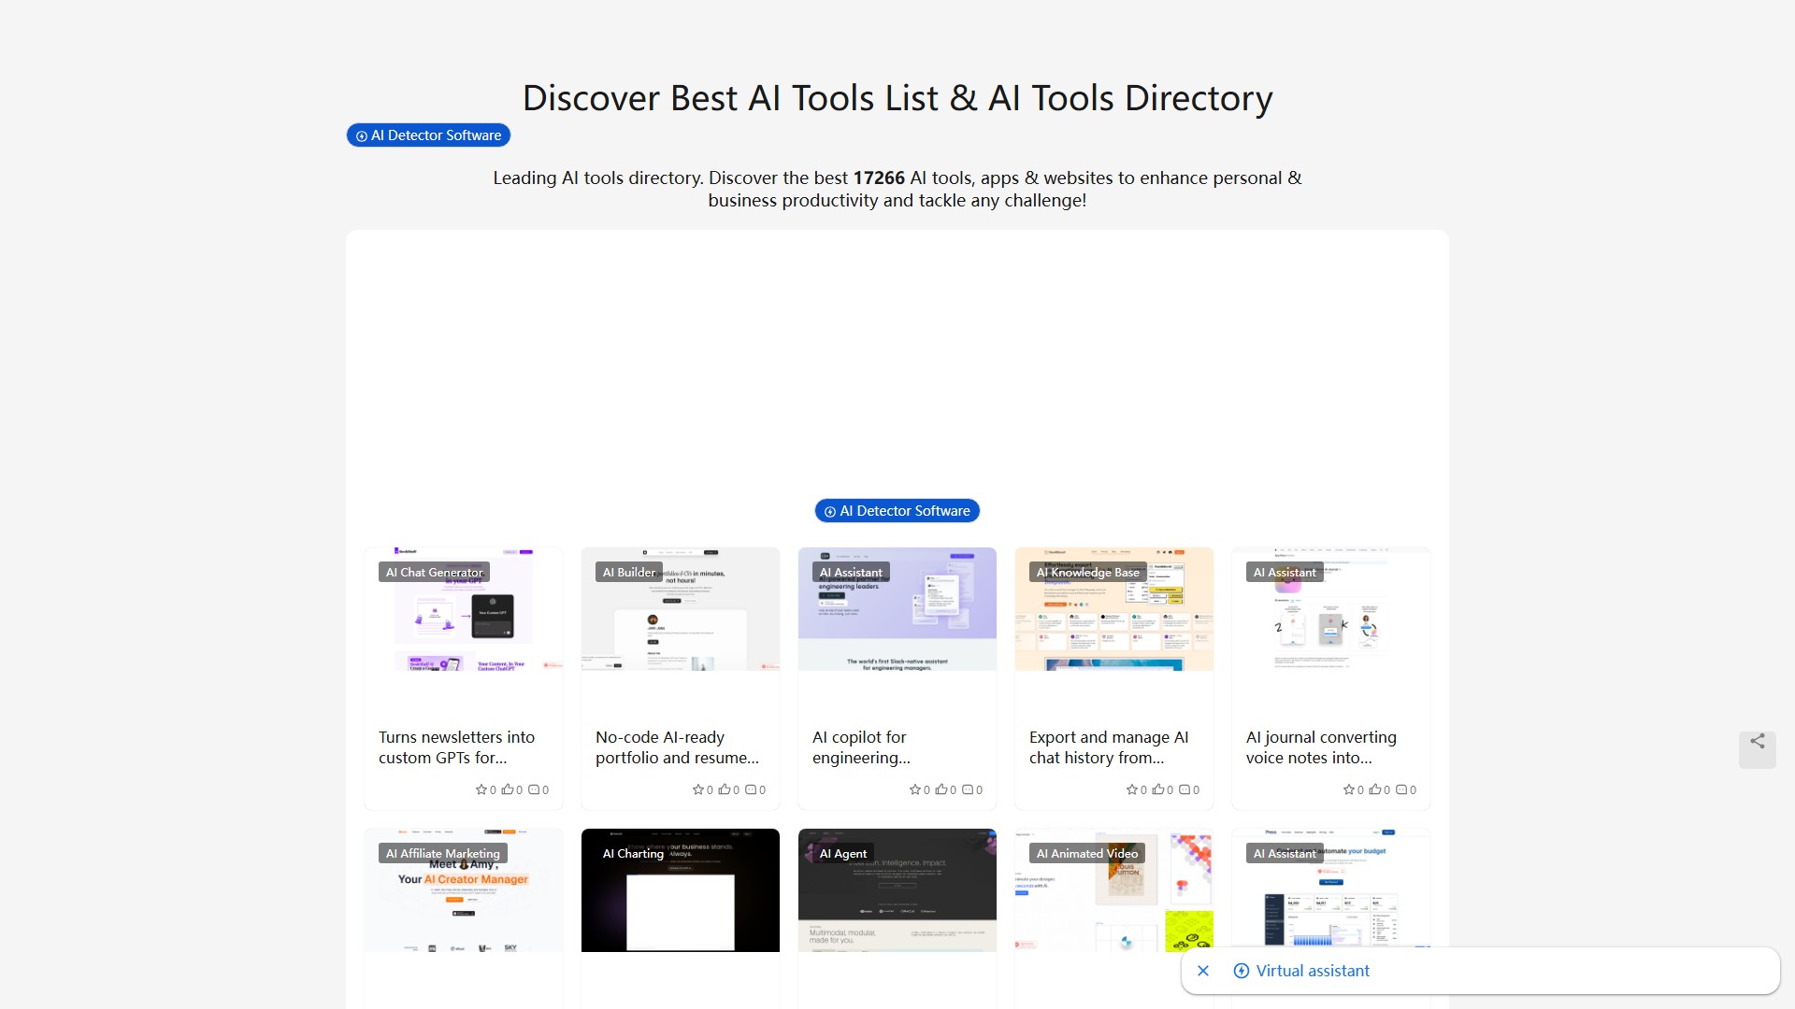Select the AI Affiliate Marketing tag
Image resolution: width=1795 pixels, height=1009 pixels.
[442, 854]
